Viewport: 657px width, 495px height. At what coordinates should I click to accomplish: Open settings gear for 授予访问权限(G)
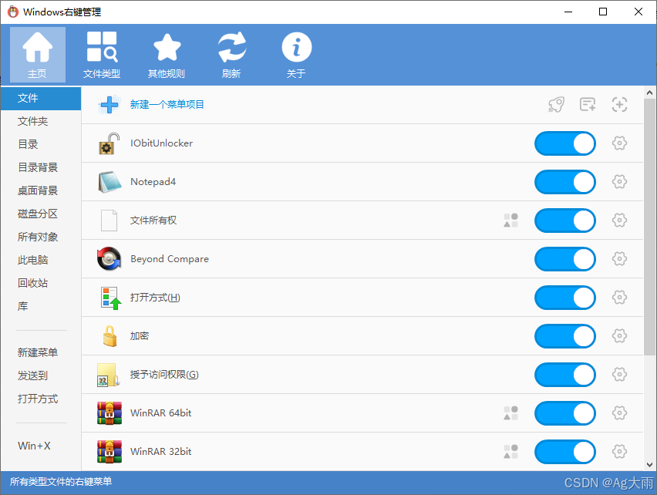click(x=619, y=375)
